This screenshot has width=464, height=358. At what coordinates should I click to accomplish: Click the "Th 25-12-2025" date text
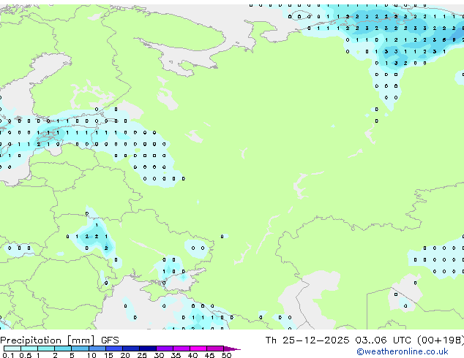coord(307,340)
